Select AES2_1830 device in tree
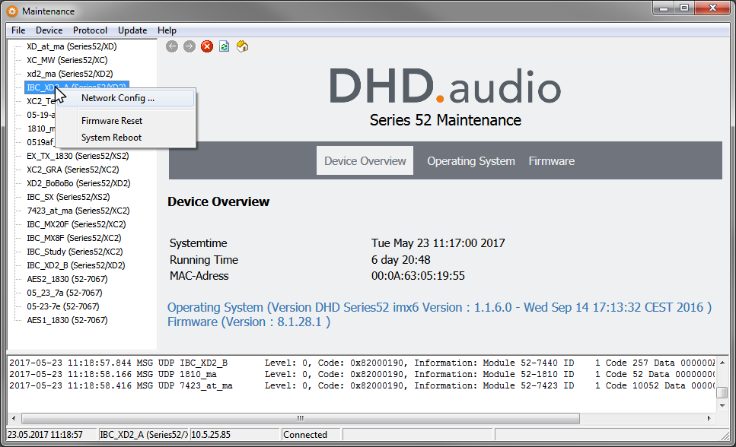The width and height of the screenshot is (736, 447). click(67, 279)
